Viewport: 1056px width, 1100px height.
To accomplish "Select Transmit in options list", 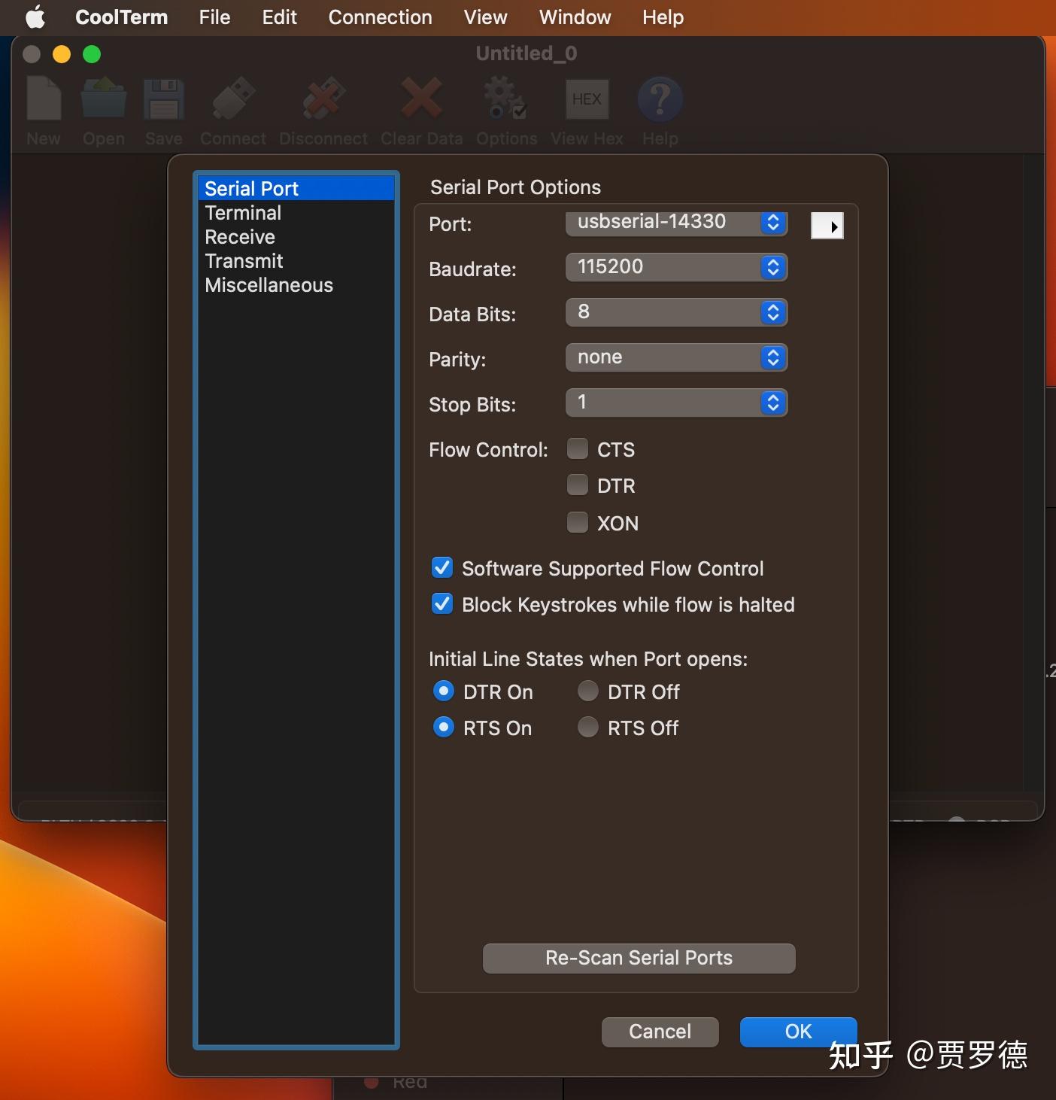I will pos(296,261).
